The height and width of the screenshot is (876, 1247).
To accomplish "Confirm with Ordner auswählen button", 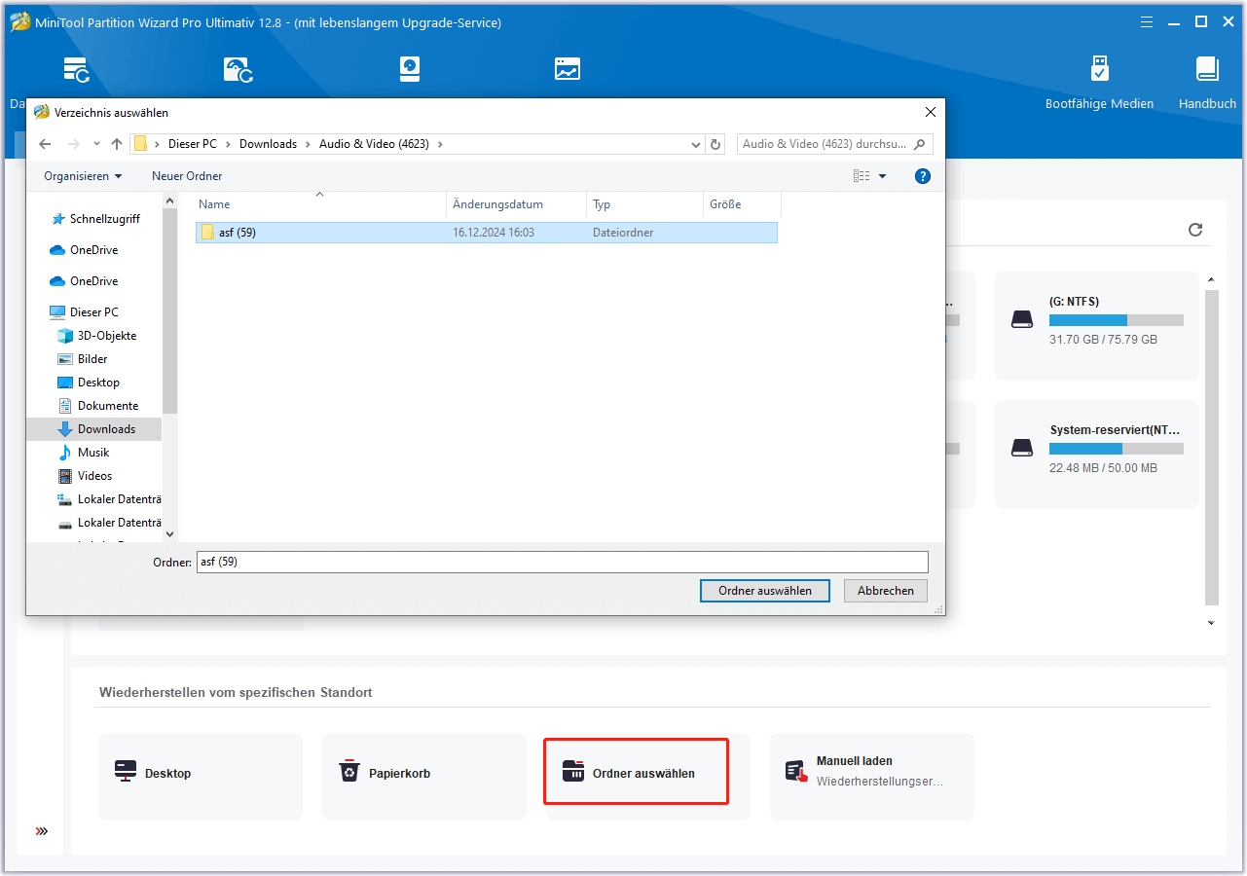I will point(764,591).
